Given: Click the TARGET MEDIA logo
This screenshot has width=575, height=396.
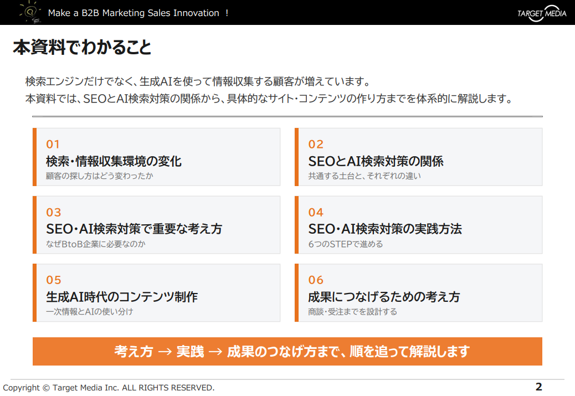Looking at the screenshot, I should click(542, 13).
